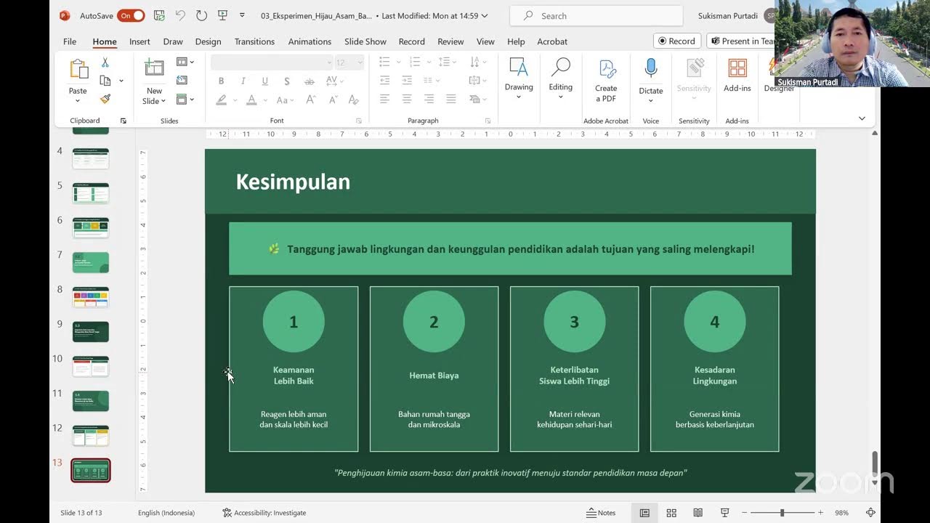Open the File menu
930x523 pixels.
tap(70, 41)
